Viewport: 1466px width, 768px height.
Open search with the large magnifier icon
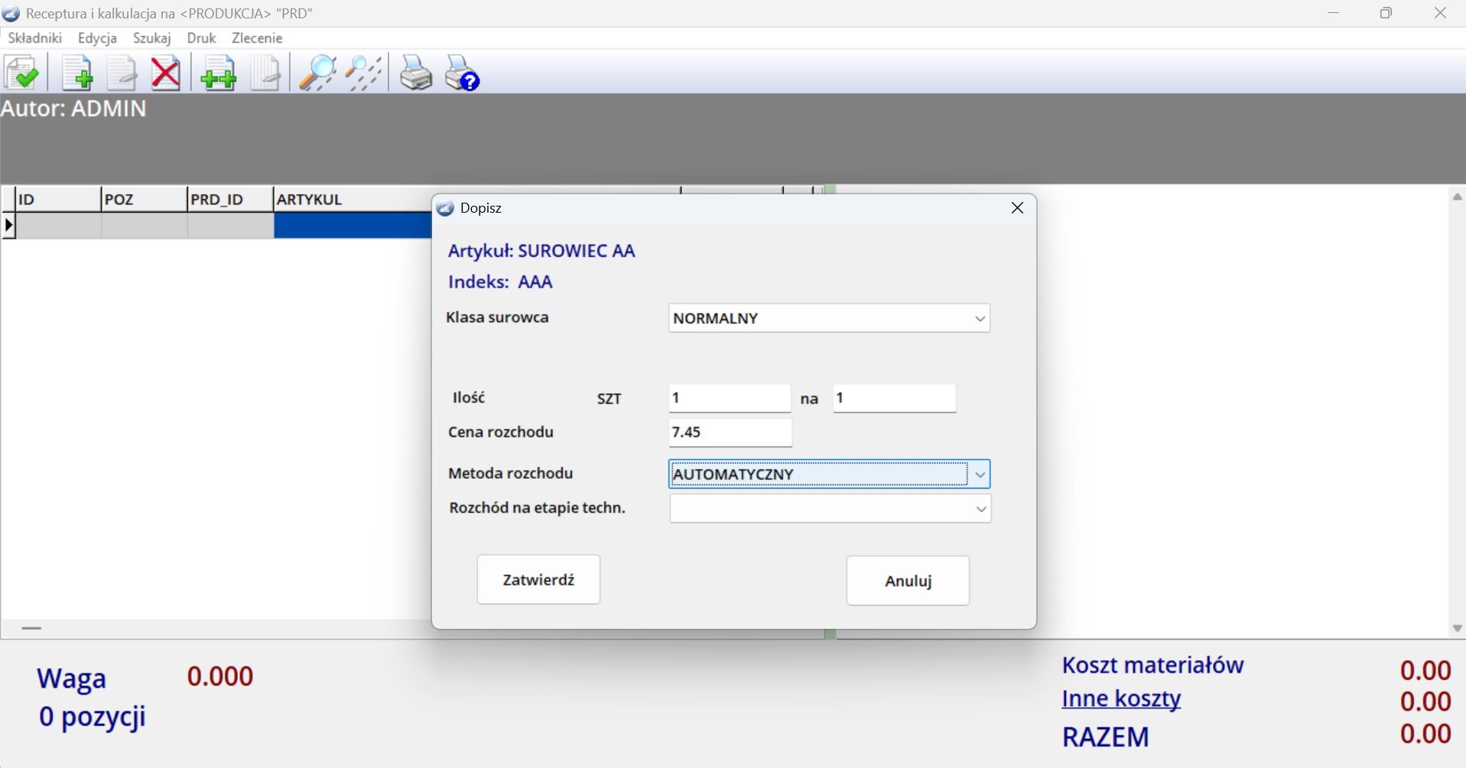pos(317,73)
